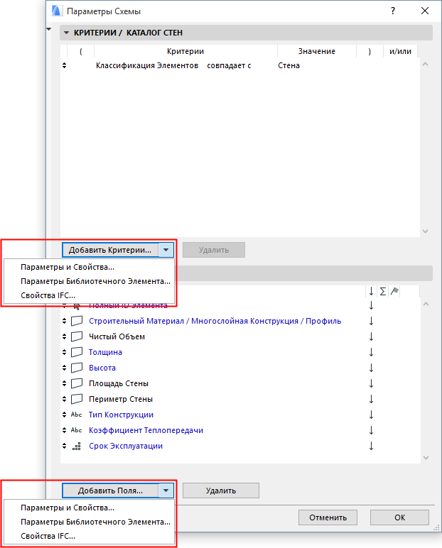Click the Отменить button
Viewport: 442px width, 548px height.
(x=328, y=517)
